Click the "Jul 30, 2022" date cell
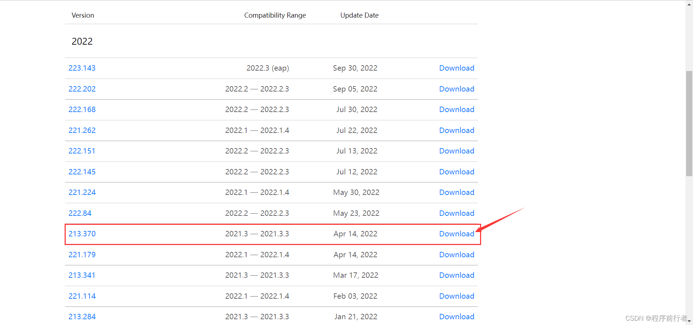693x325 pixels. [x=357, y=110]
